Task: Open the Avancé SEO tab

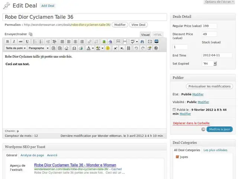Action: 52,155
